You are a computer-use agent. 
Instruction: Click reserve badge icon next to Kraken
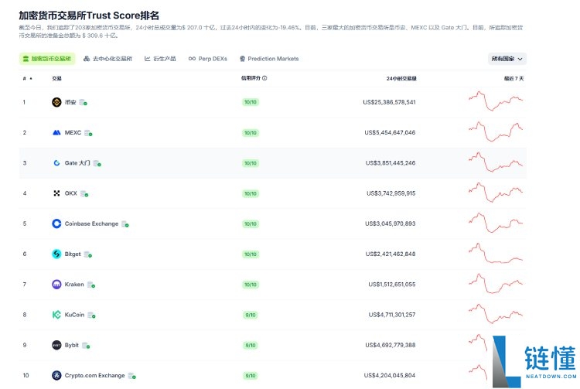coord(91,285)
